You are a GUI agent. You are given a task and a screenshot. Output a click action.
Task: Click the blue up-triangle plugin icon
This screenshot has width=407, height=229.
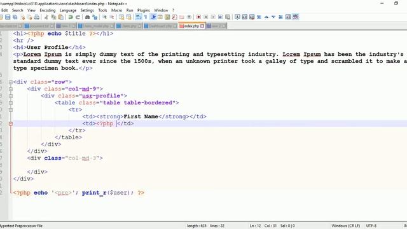[266, 17]
